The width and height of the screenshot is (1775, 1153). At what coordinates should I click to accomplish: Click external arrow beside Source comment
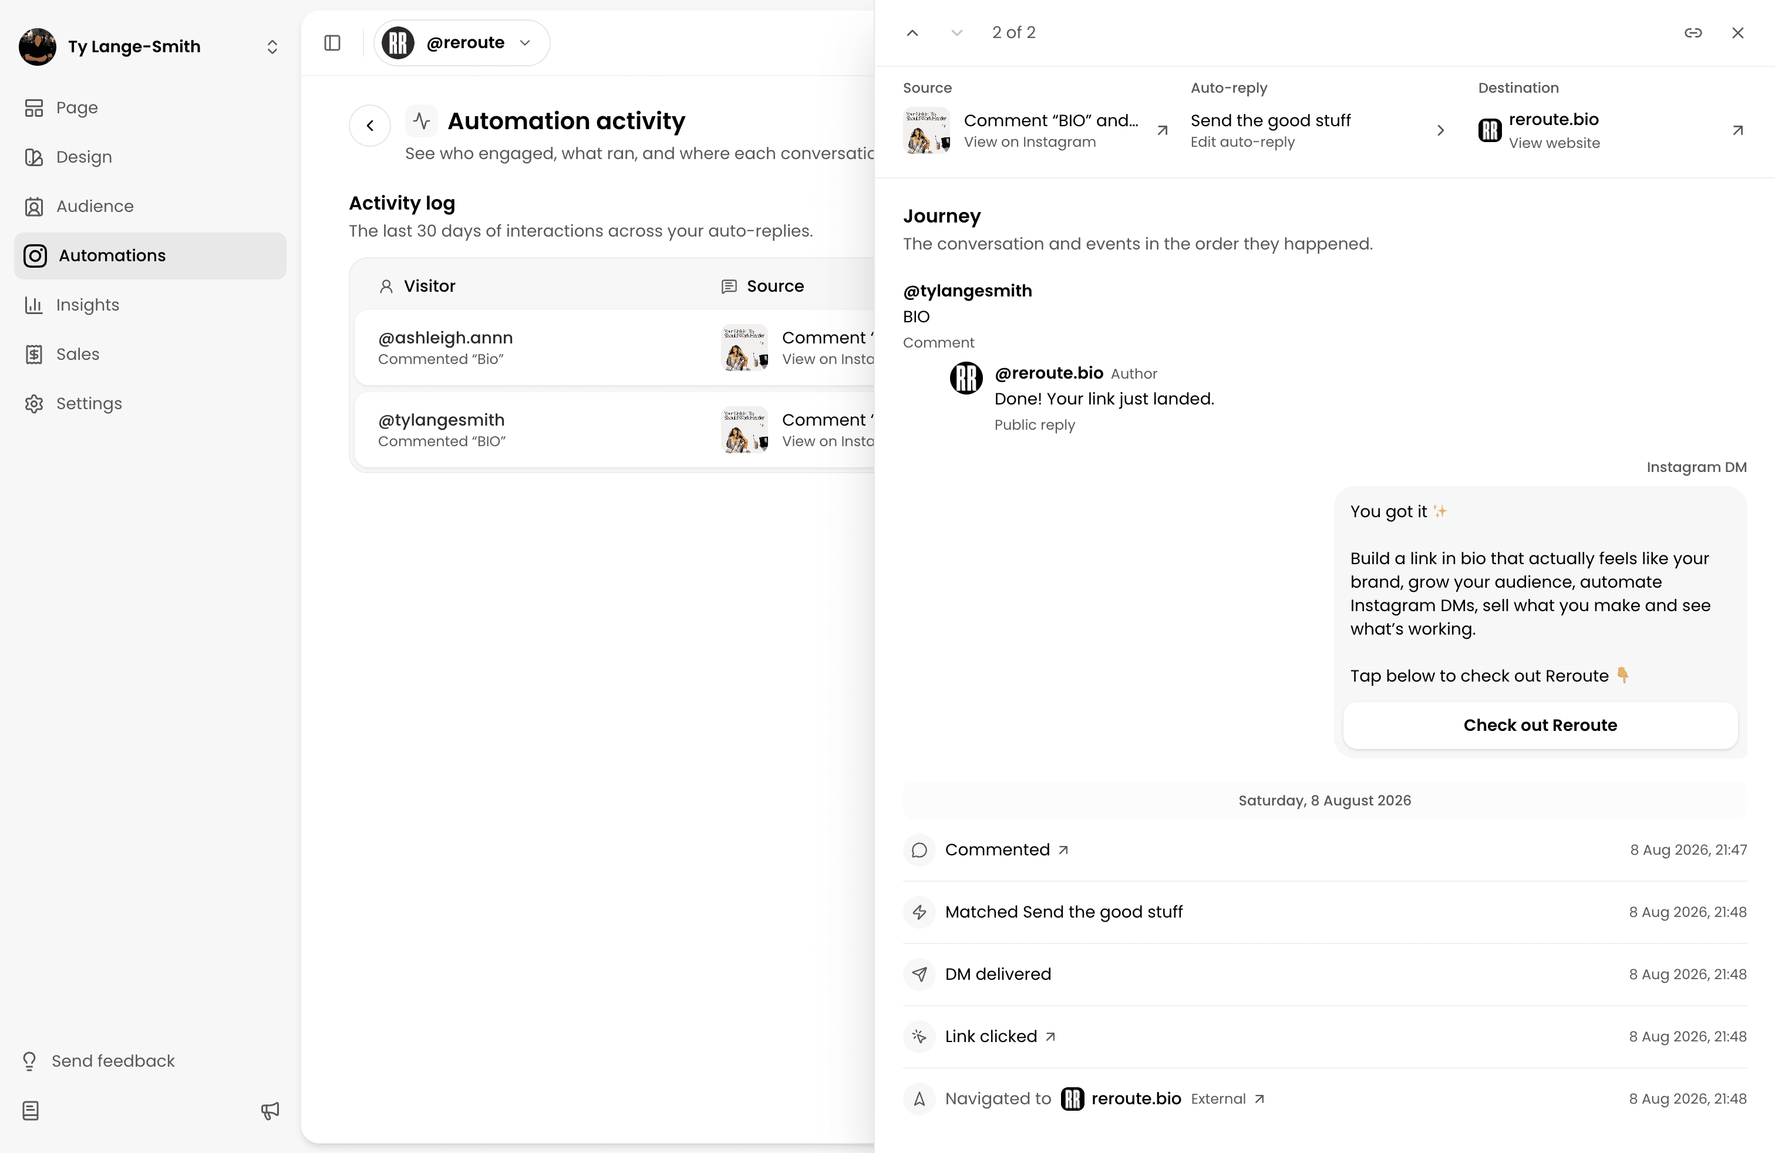[x=1162, y=130]
